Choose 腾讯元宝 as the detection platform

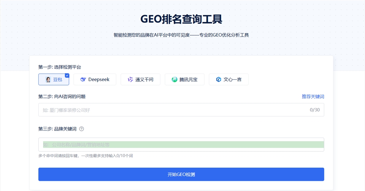[x=185, y=79]
